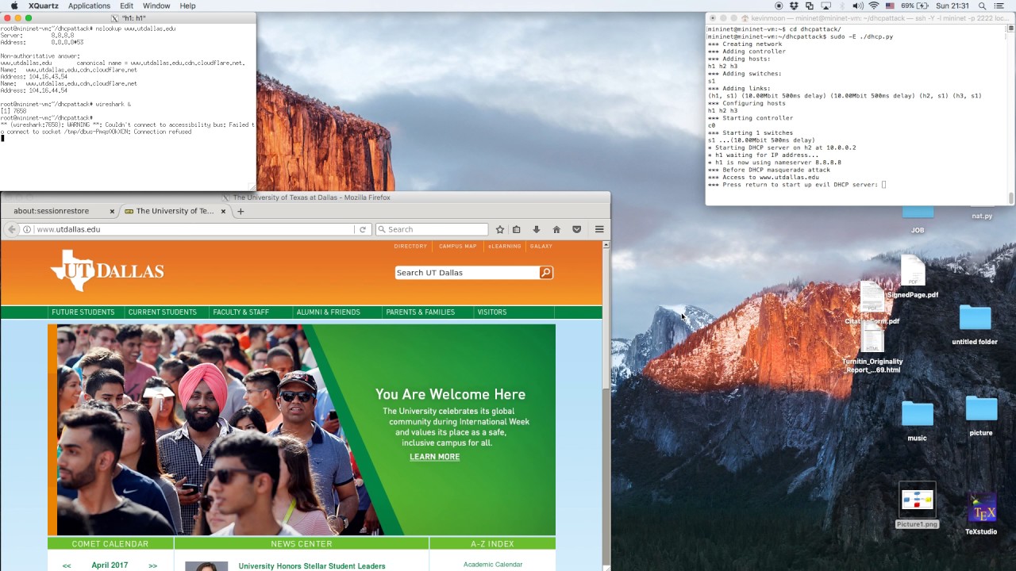Bookmark this page with the star
This screenshot has width=1016, height=571.
tap(499, 229)
